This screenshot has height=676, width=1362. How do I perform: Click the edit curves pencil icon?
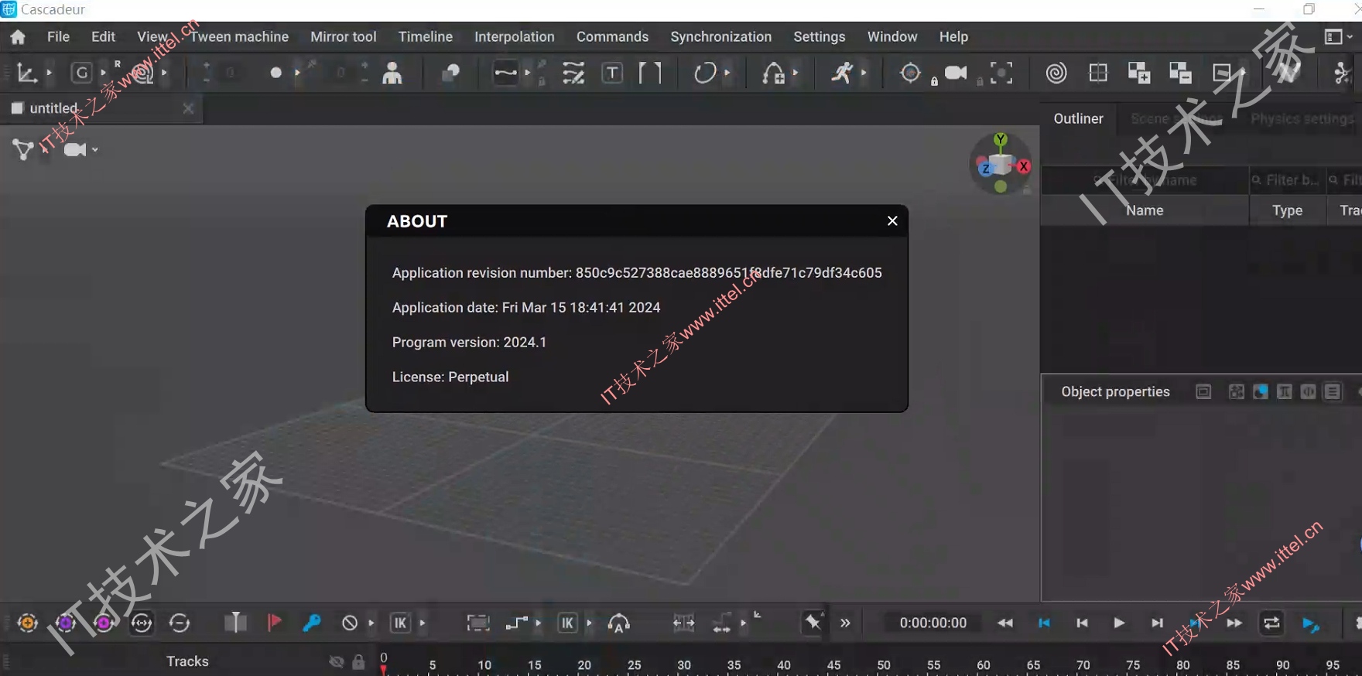pos(573,73)
